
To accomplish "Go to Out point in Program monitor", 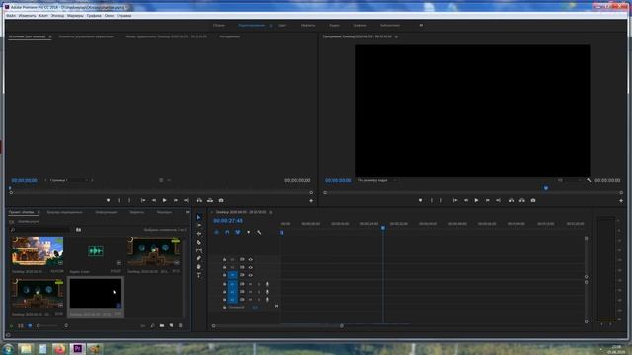I will [x=498, y=200].
